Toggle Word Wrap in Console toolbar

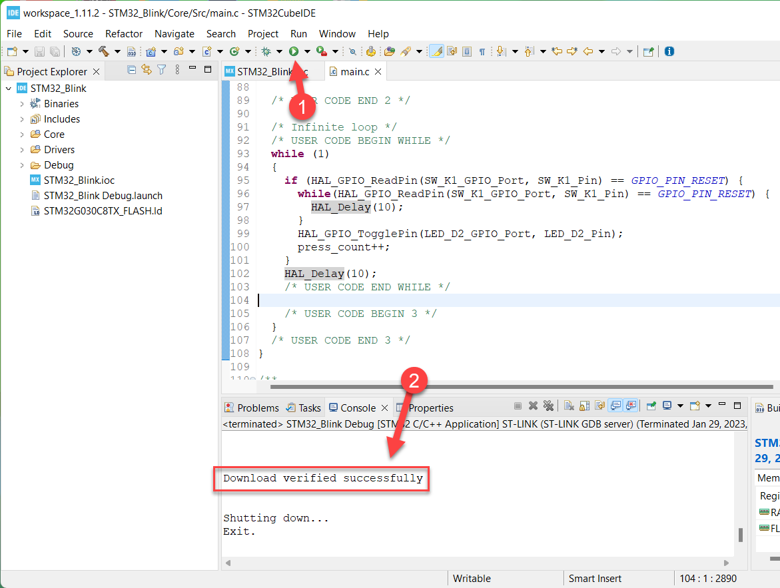coord(600,406)
